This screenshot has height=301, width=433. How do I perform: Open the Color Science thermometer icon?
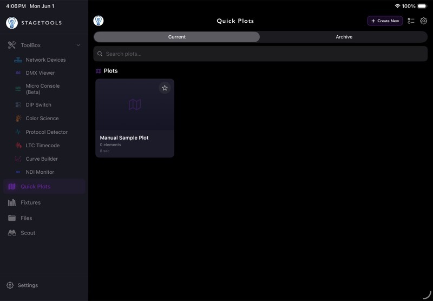pyautogui.click(x=18, y=118)
